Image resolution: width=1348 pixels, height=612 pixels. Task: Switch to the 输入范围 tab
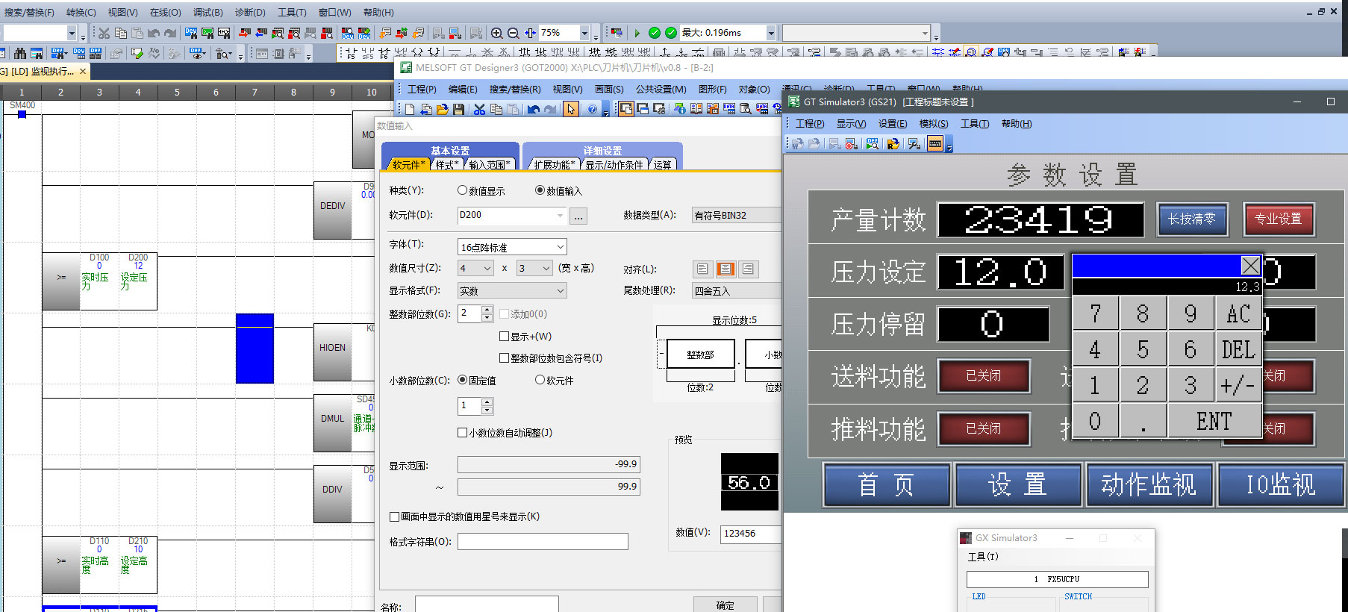(490, 165)
